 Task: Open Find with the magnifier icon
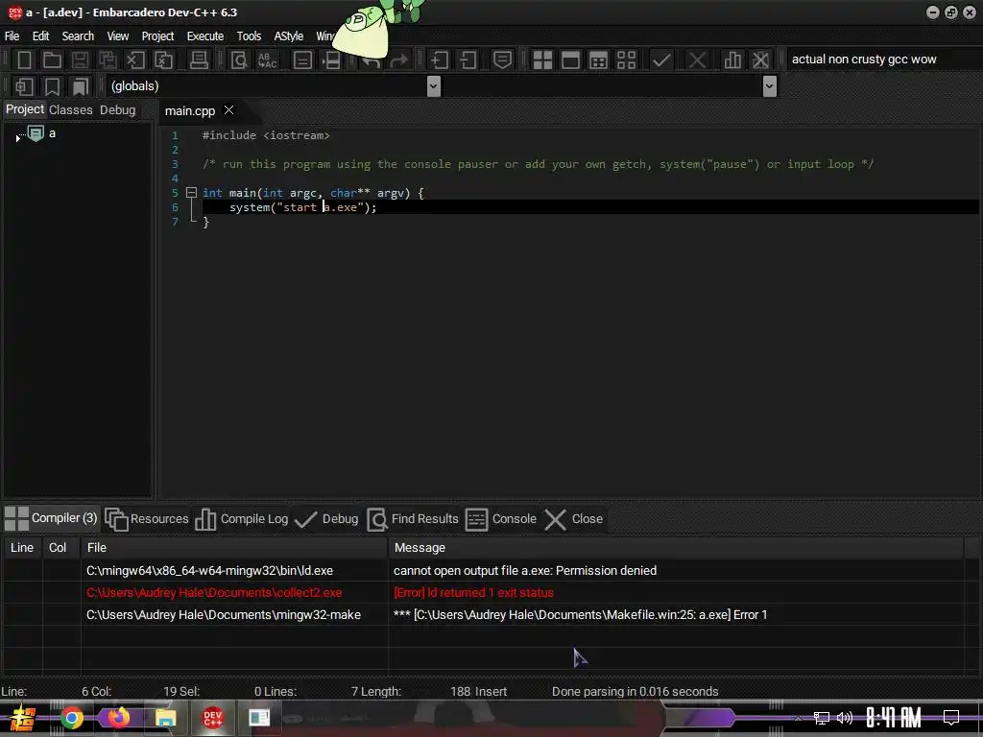(239, 60)
